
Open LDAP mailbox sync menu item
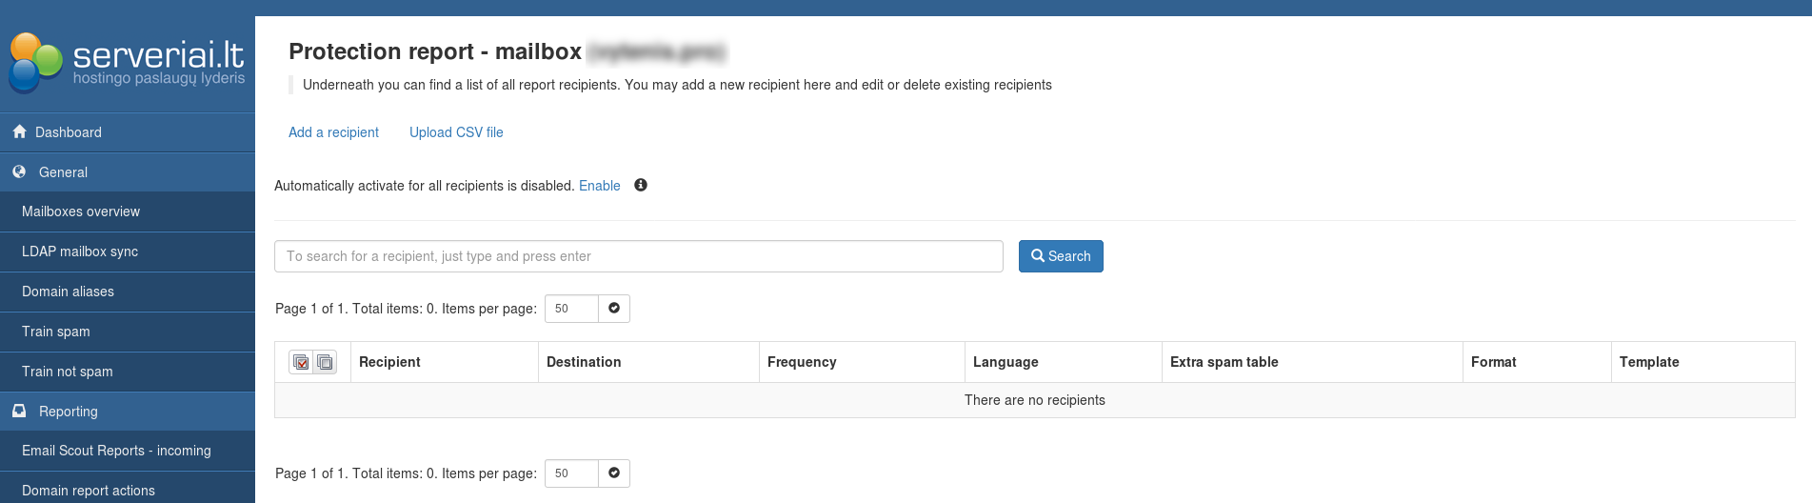[x=80, y=251]
